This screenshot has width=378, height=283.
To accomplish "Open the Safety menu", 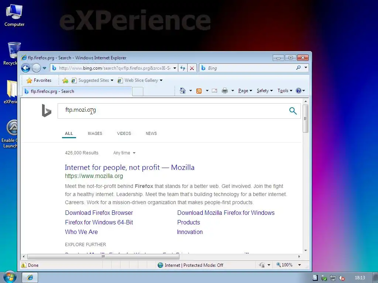I will point(265,91).
